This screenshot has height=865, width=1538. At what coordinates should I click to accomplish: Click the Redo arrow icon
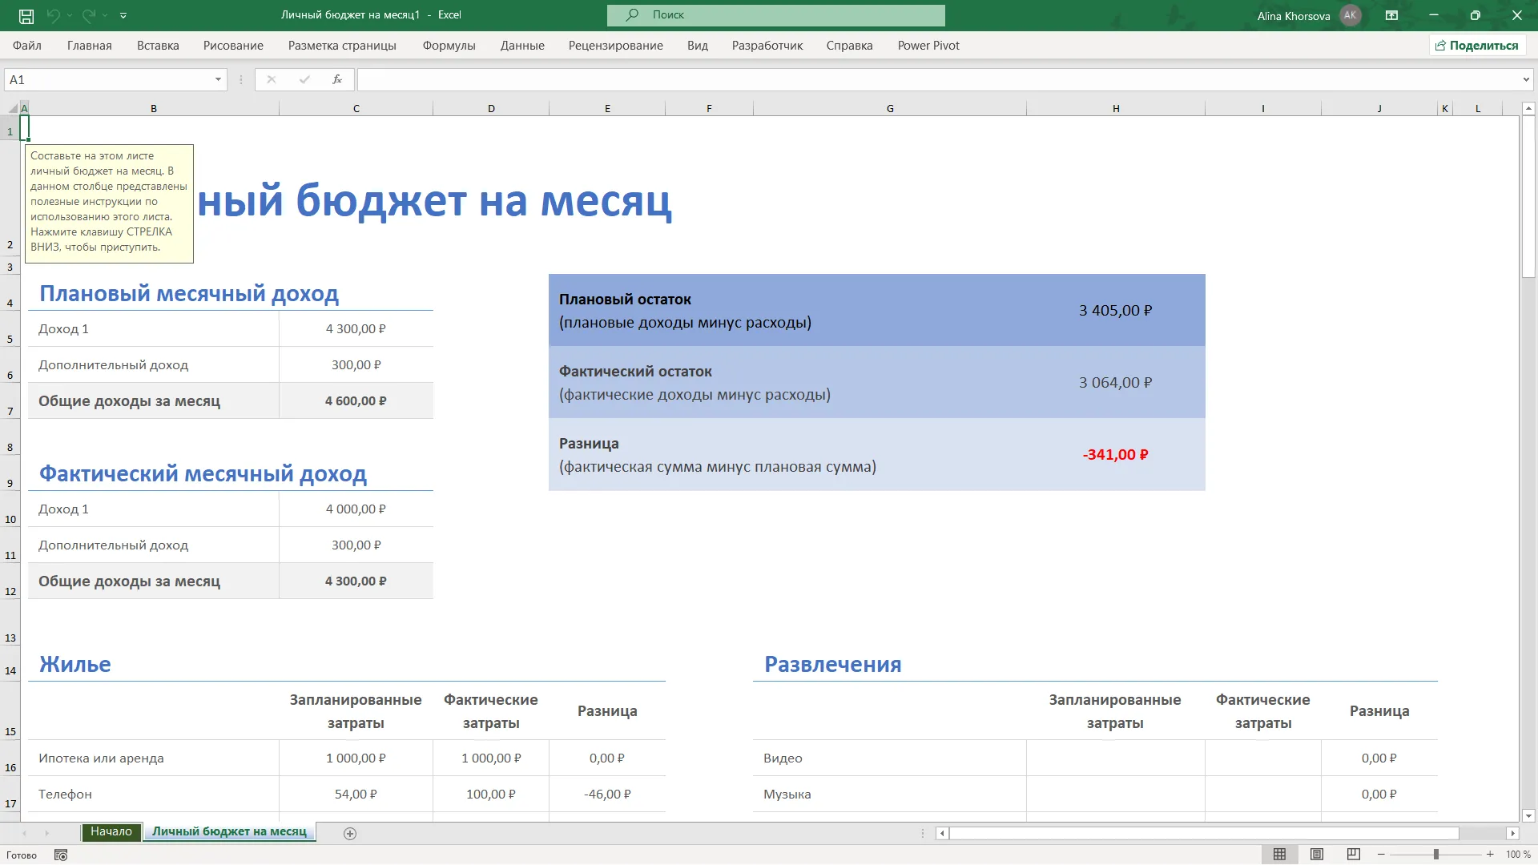point(88,15)
